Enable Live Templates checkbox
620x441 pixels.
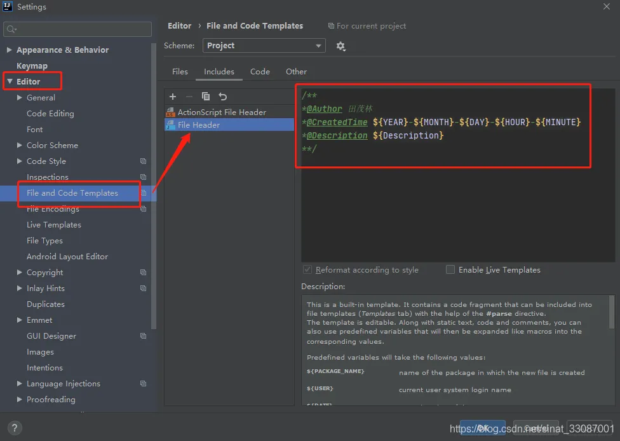click(450, 269)
